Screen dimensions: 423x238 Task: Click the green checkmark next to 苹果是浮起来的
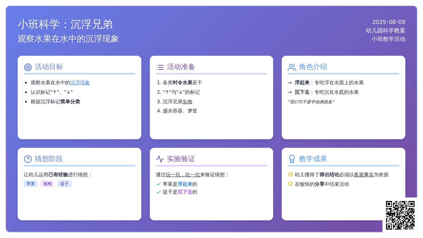(159, 184)
